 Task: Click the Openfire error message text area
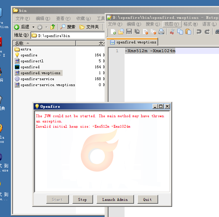pyautogui.click(x=100, y=121)
